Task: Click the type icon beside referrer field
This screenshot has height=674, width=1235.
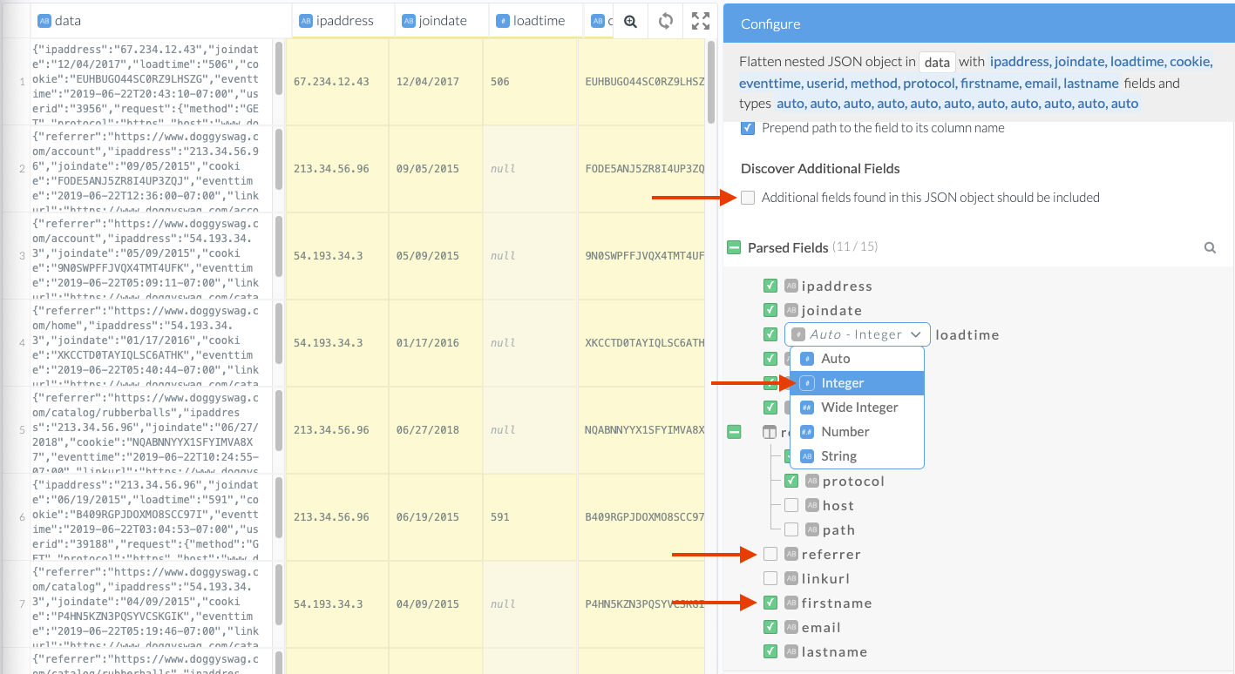Action: (791, 554)
